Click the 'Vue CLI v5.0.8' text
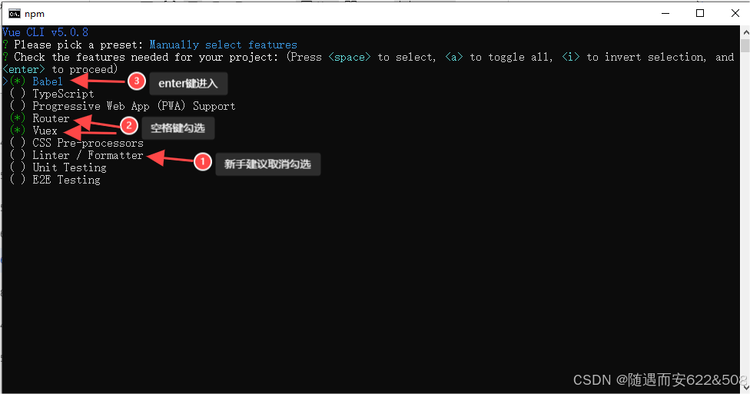Viewport: 750px width, 394px height. [x=45, y=32]
